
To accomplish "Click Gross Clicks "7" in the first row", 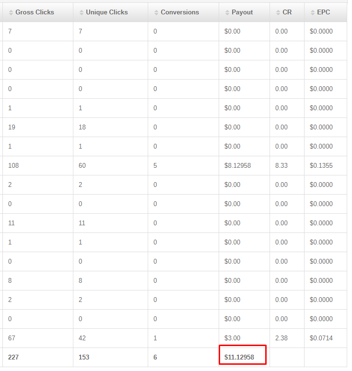I will tap(10, 31).
